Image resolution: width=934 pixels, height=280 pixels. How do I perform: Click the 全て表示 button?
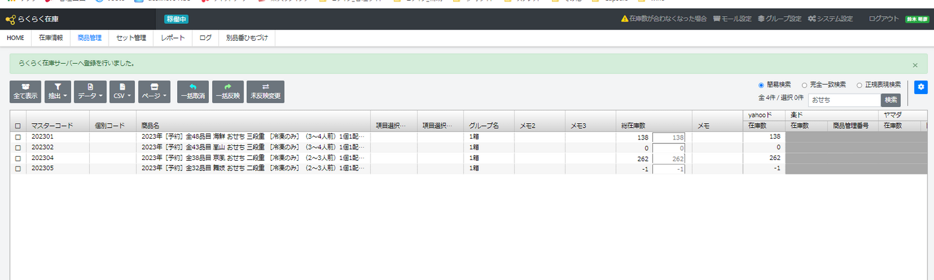coord(26,92)
